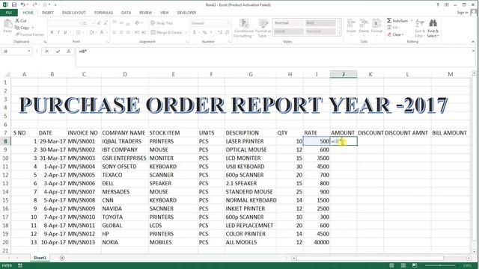Switch to Page Layout view in status bar
The image size is (479, 269).
coord(403,266)
